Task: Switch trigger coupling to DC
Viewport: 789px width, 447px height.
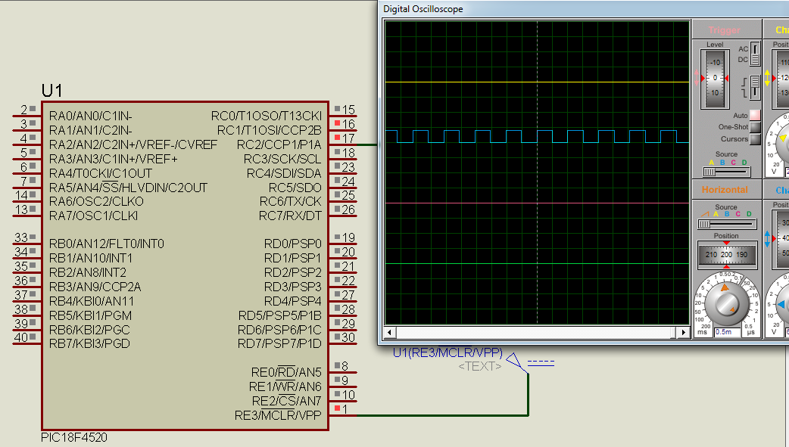Action: point(754,58)
